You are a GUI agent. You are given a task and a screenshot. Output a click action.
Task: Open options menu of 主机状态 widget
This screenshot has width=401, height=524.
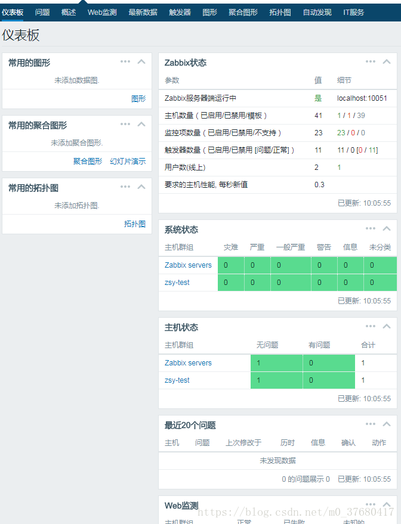coord(371,326)
